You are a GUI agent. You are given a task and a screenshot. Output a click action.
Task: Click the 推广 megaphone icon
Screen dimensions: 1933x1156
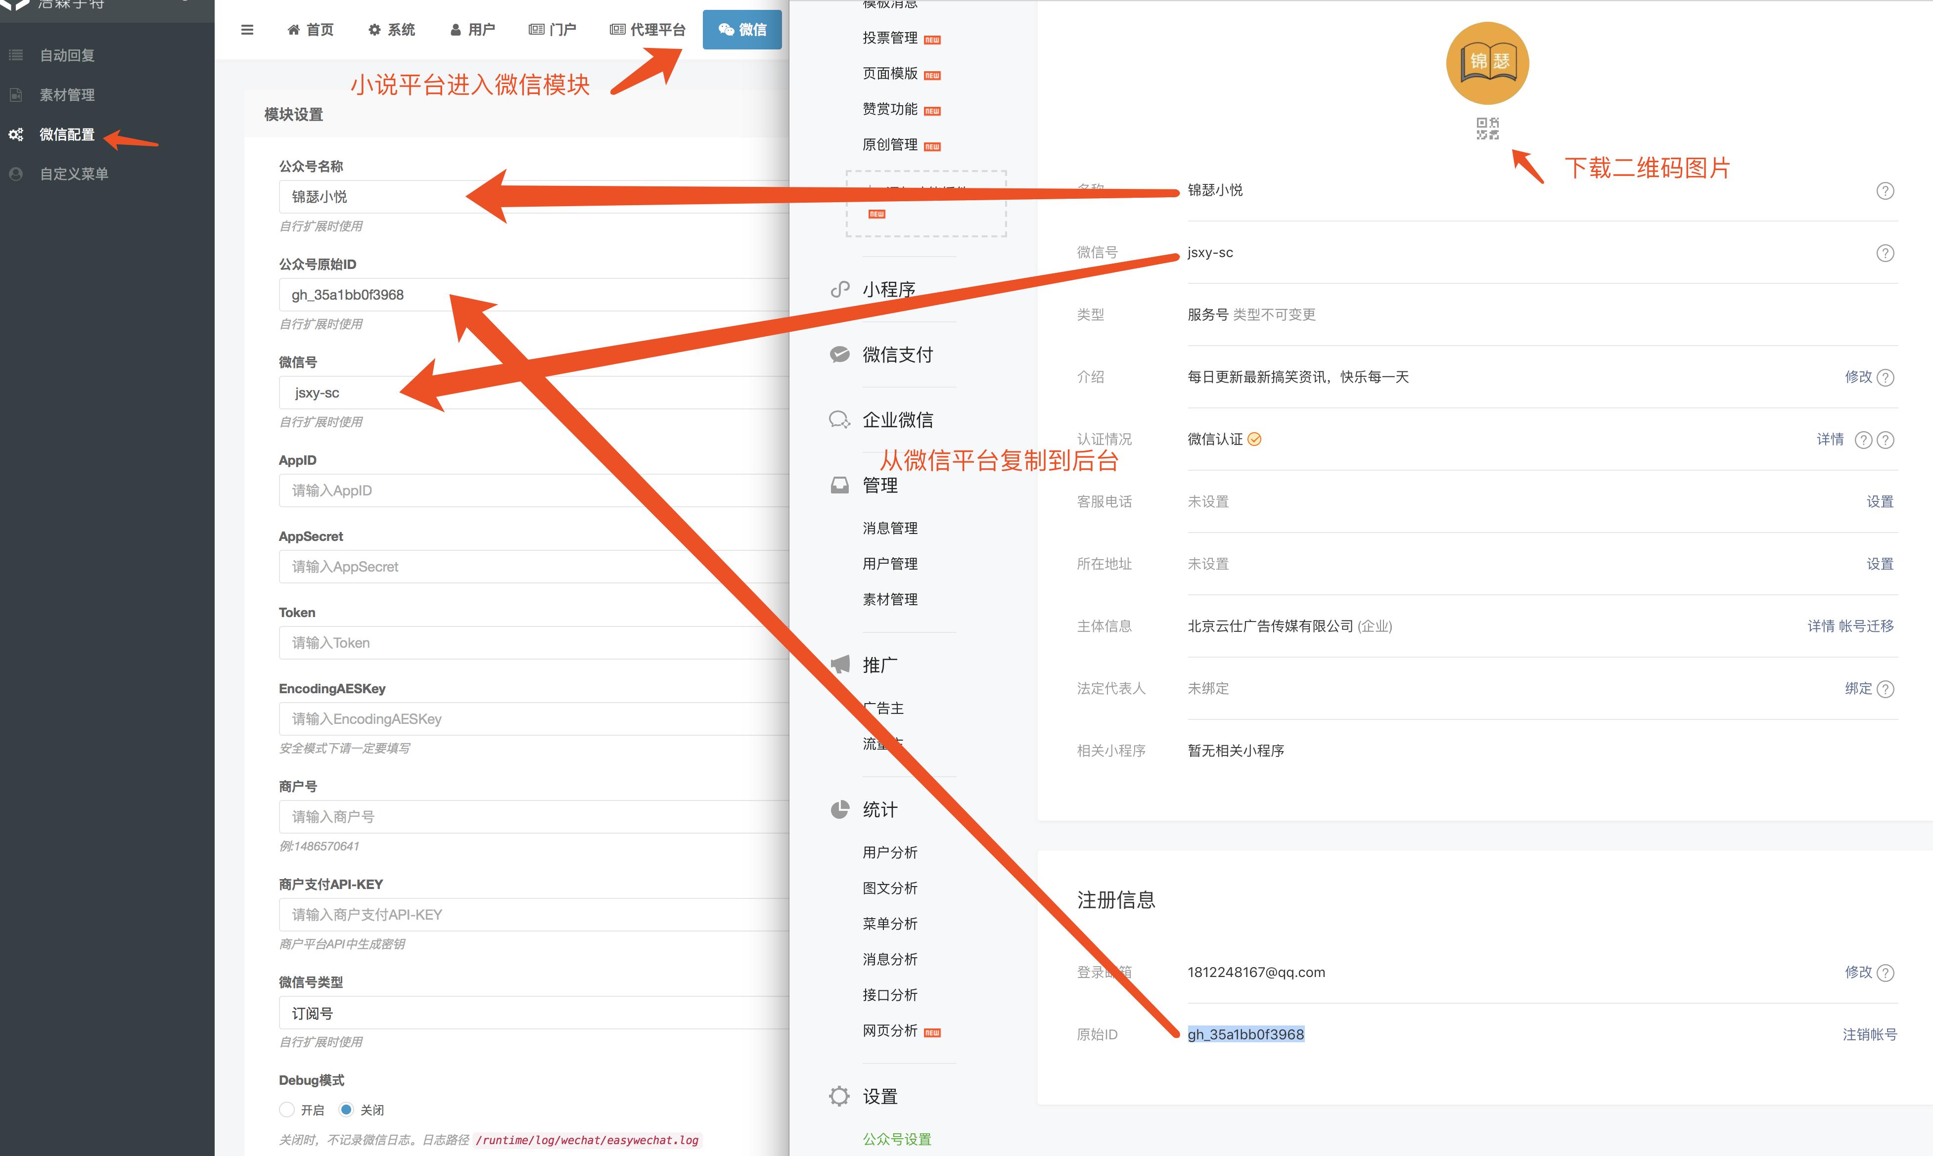click(x=839, y=663)
